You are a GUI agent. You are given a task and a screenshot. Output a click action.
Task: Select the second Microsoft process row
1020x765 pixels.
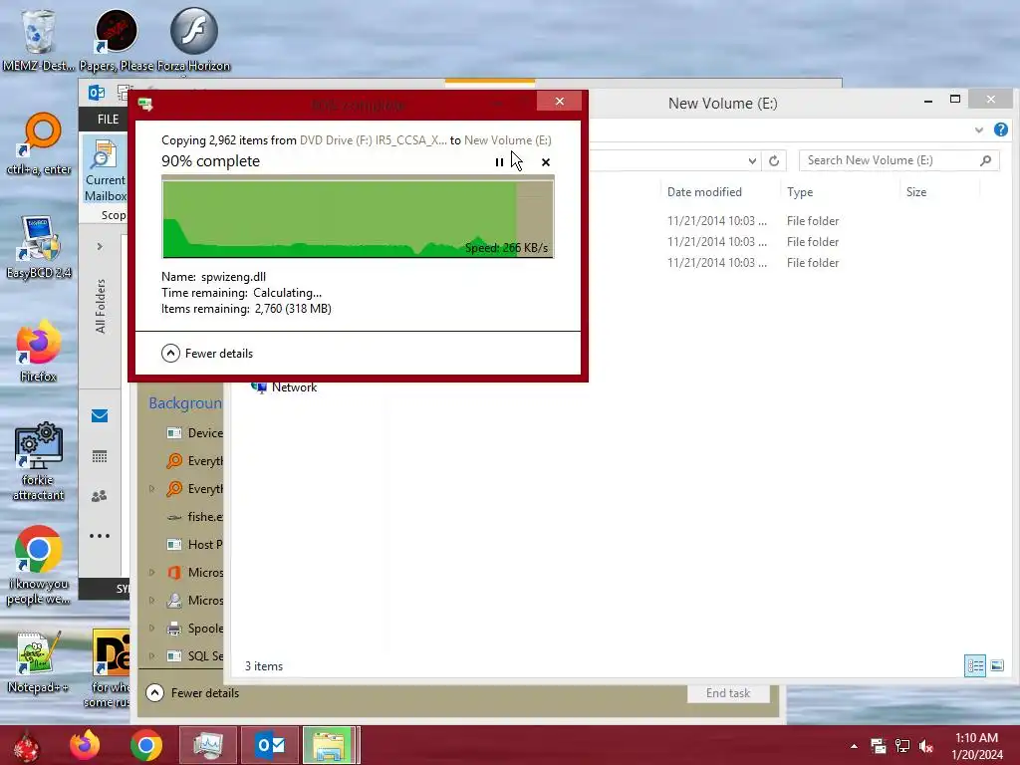[194, 601]
